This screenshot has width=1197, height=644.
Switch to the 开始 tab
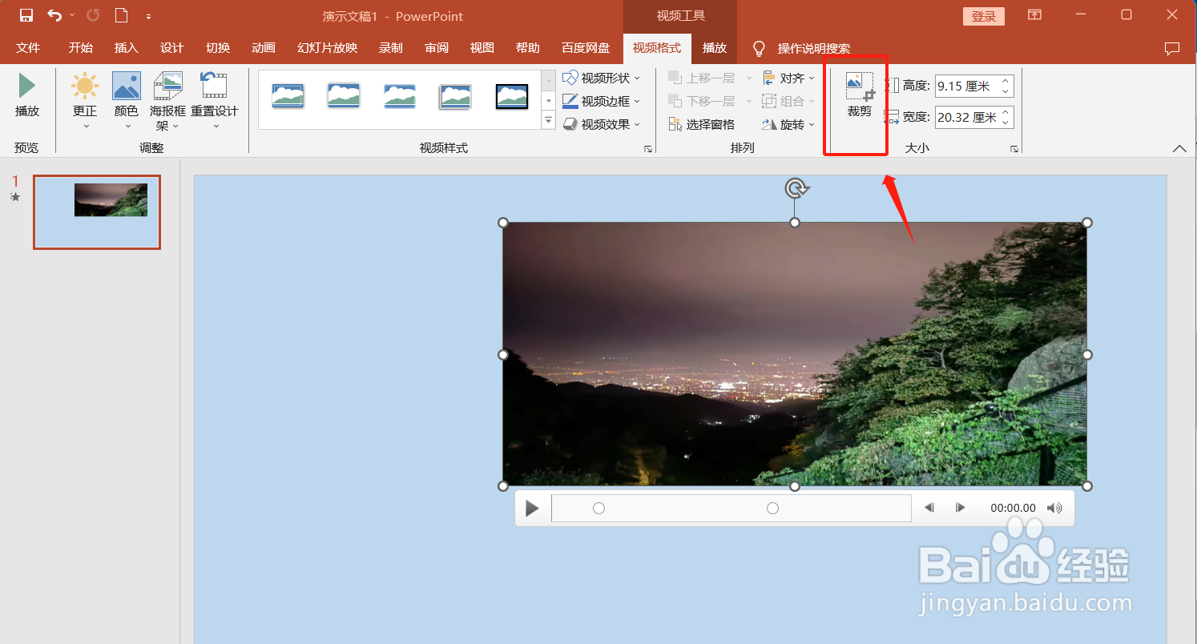80,48
